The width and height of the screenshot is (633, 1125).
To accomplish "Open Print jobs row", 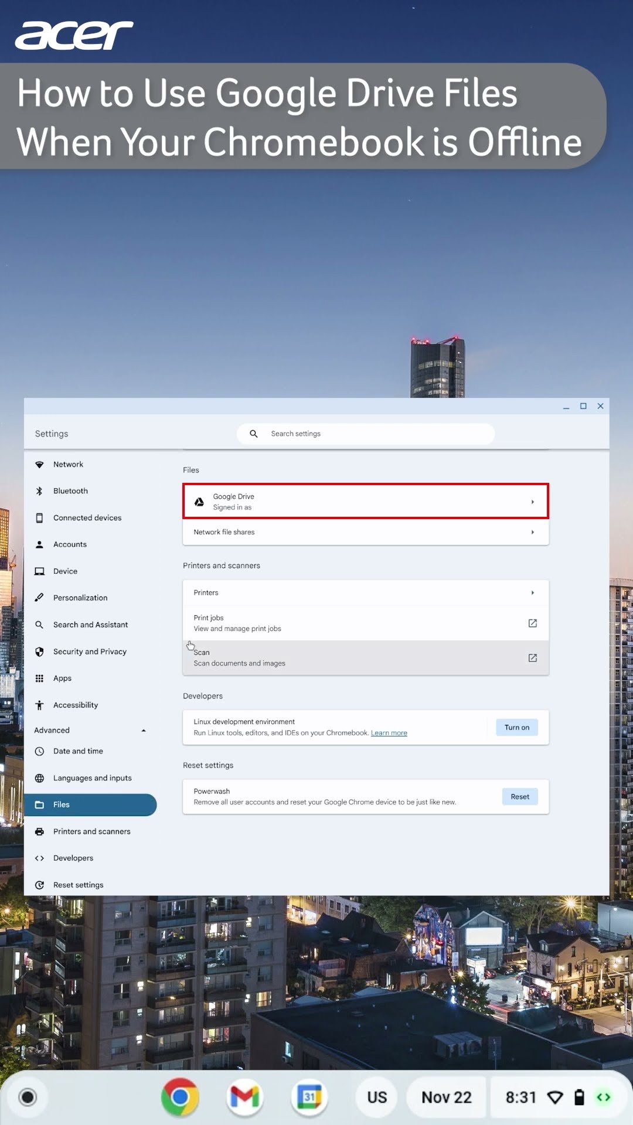I will pyautogui.click(x=366, y=623).
